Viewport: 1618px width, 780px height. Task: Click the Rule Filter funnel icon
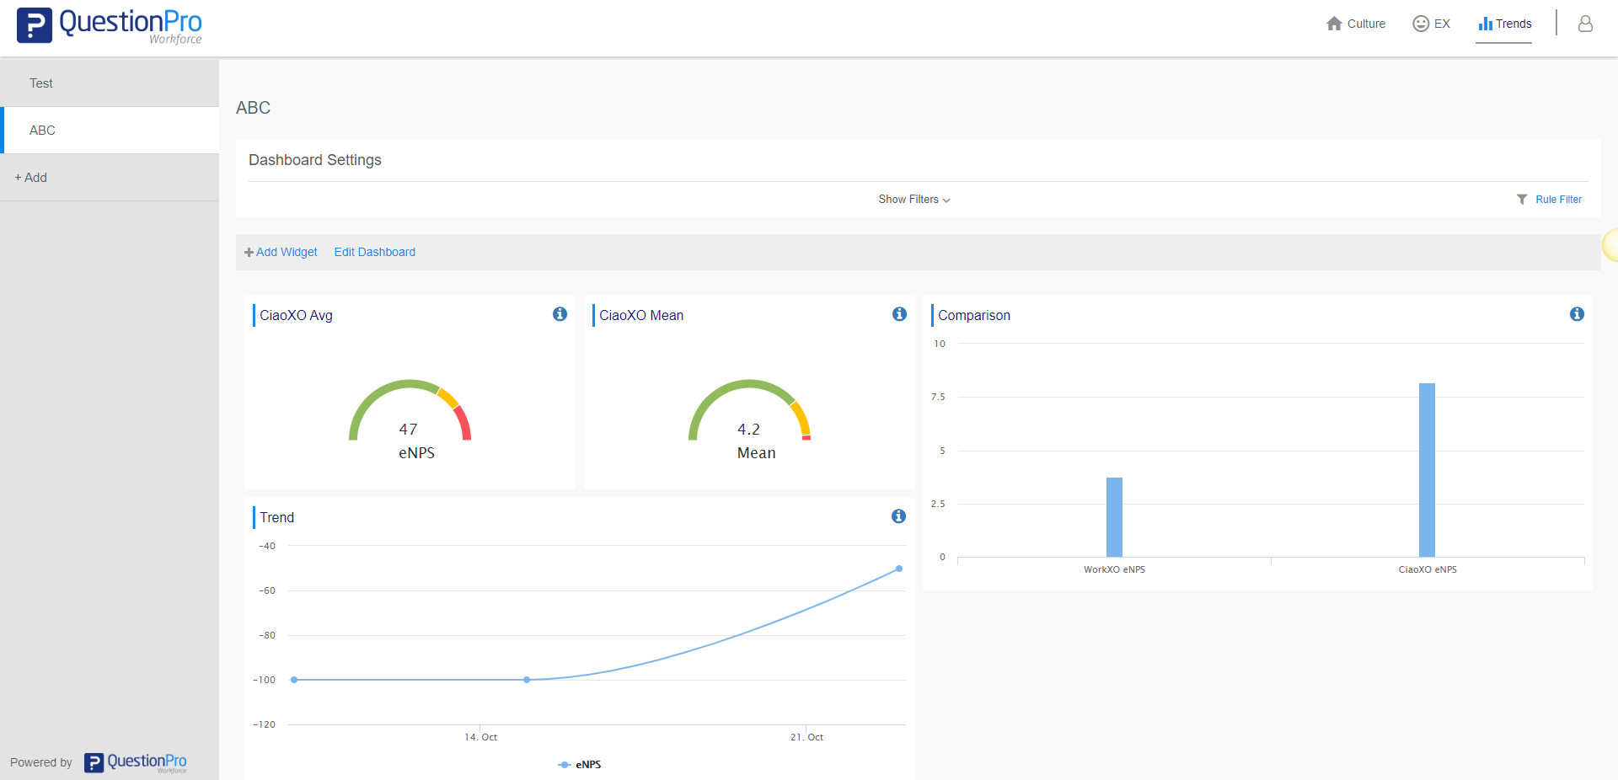pyautogui.click(x=1522, y=200)
